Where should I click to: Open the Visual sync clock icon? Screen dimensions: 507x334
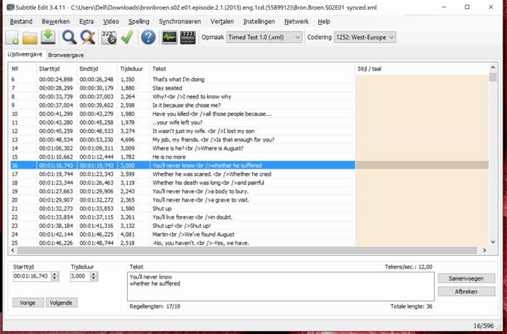point(108,38)
